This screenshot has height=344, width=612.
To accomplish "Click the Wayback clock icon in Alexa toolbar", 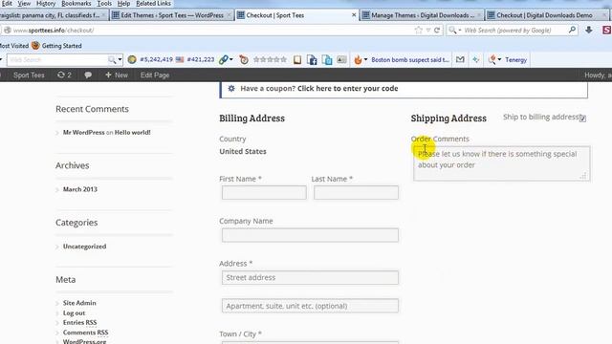I will point(244,59).
